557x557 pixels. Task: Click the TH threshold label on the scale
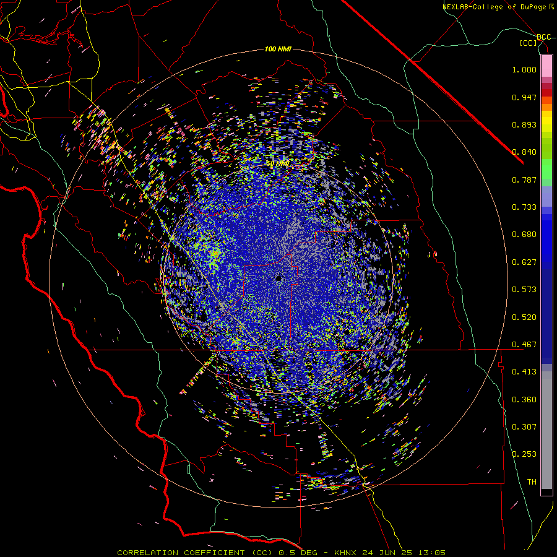tap(532, 482)
